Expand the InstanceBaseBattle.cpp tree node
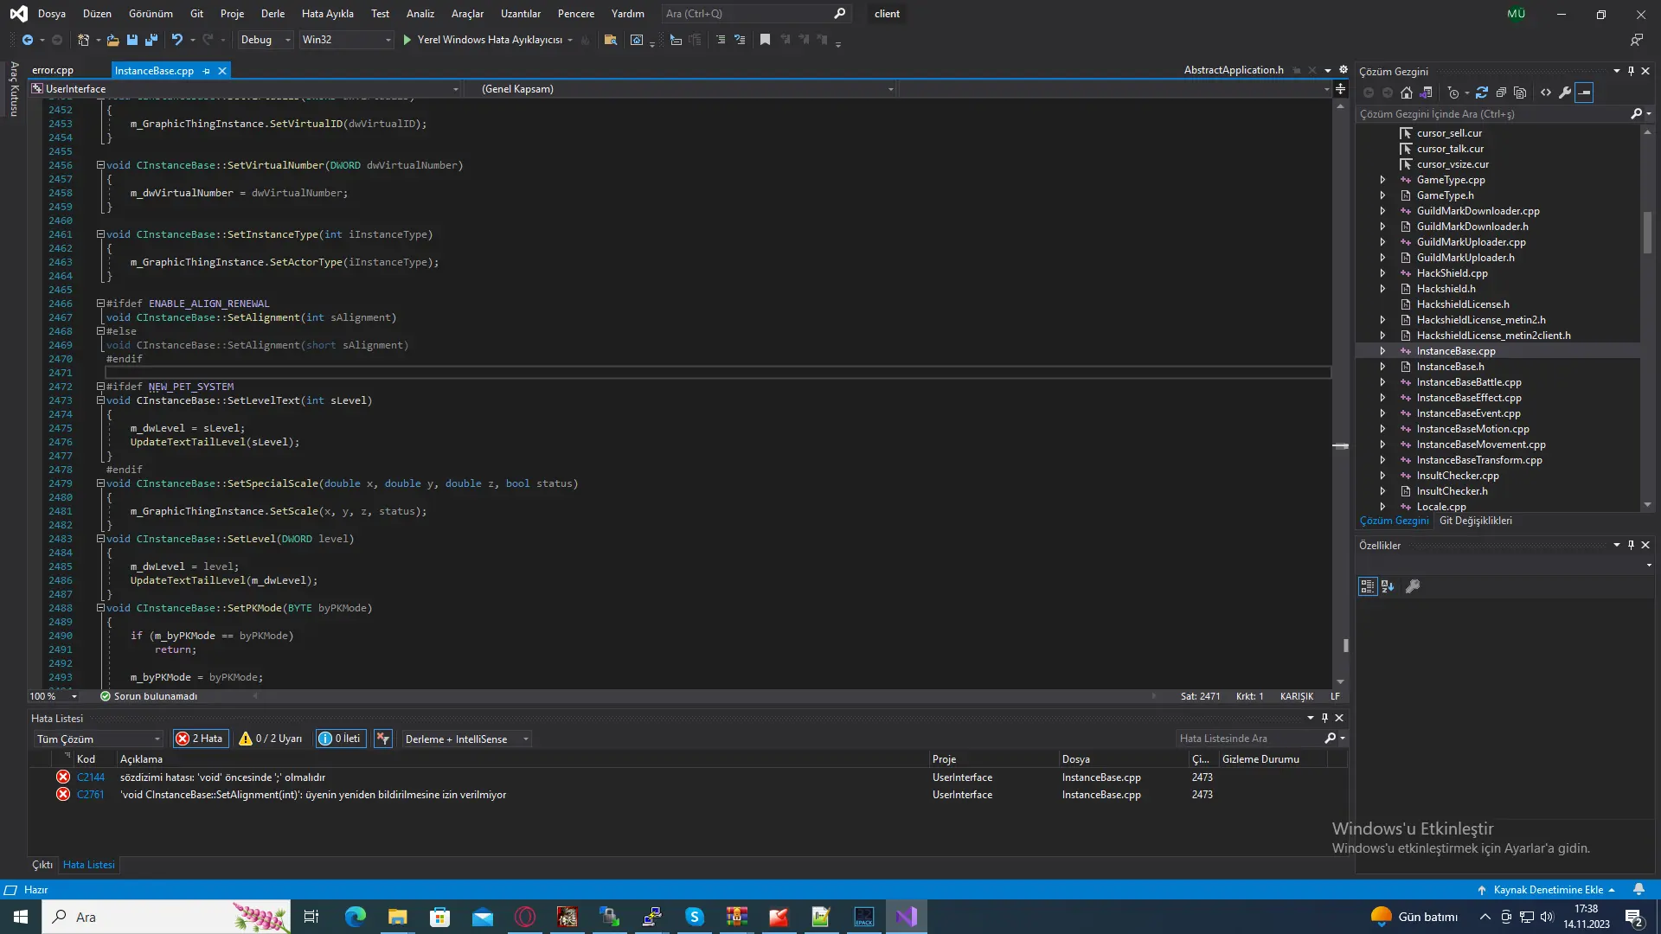 (1382, 382)
